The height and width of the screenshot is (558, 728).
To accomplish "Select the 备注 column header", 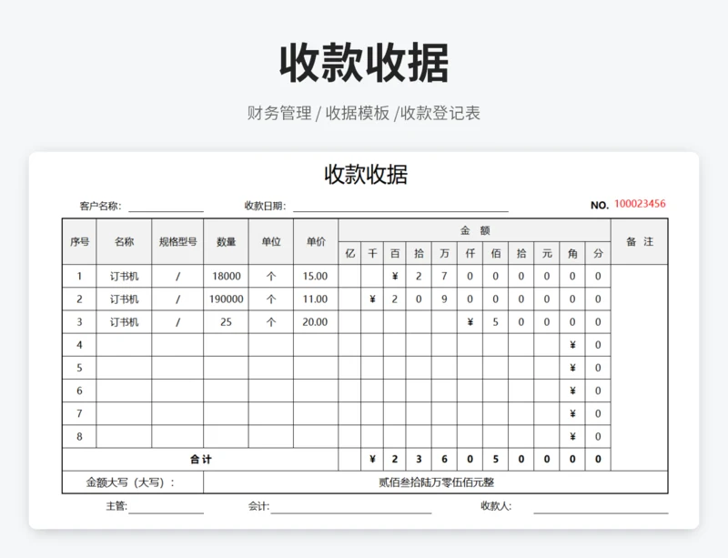I will pos(640,241).
